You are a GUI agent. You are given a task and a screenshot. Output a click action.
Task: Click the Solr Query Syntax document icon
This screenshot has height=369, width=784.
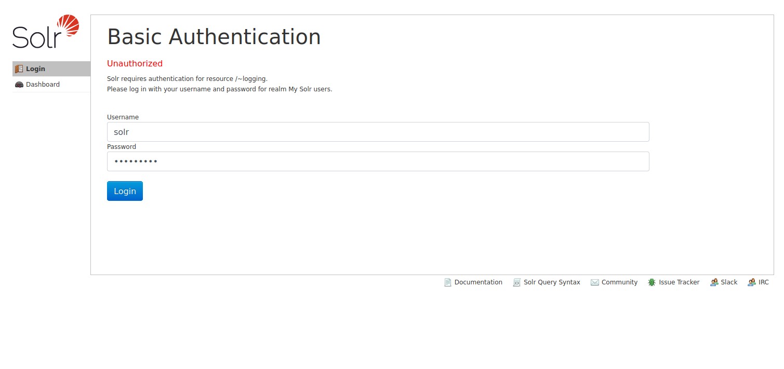pos(517,282)
